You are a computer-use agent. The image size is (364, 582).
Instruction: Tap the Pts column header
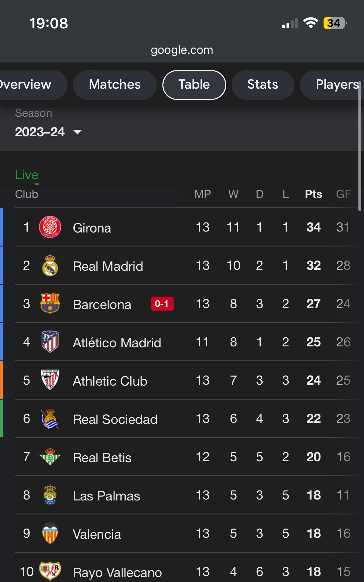[x=314, y=194]
